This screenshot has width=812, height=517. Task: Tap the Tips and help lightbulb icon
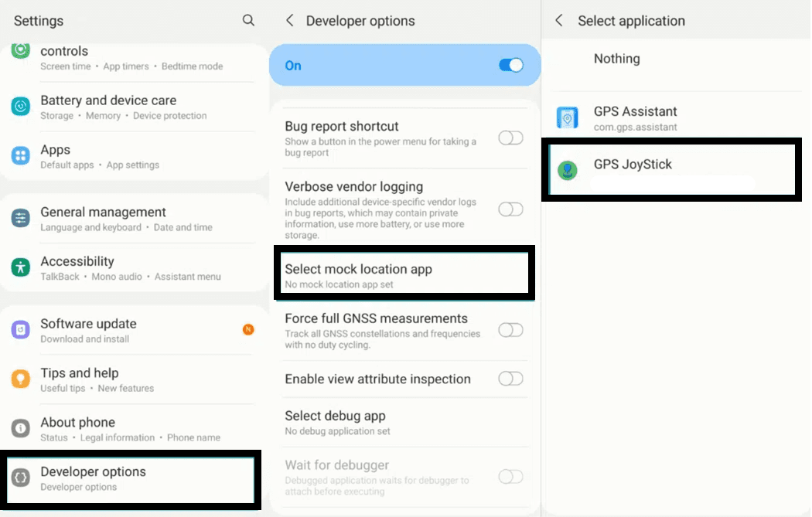point(21,379)
